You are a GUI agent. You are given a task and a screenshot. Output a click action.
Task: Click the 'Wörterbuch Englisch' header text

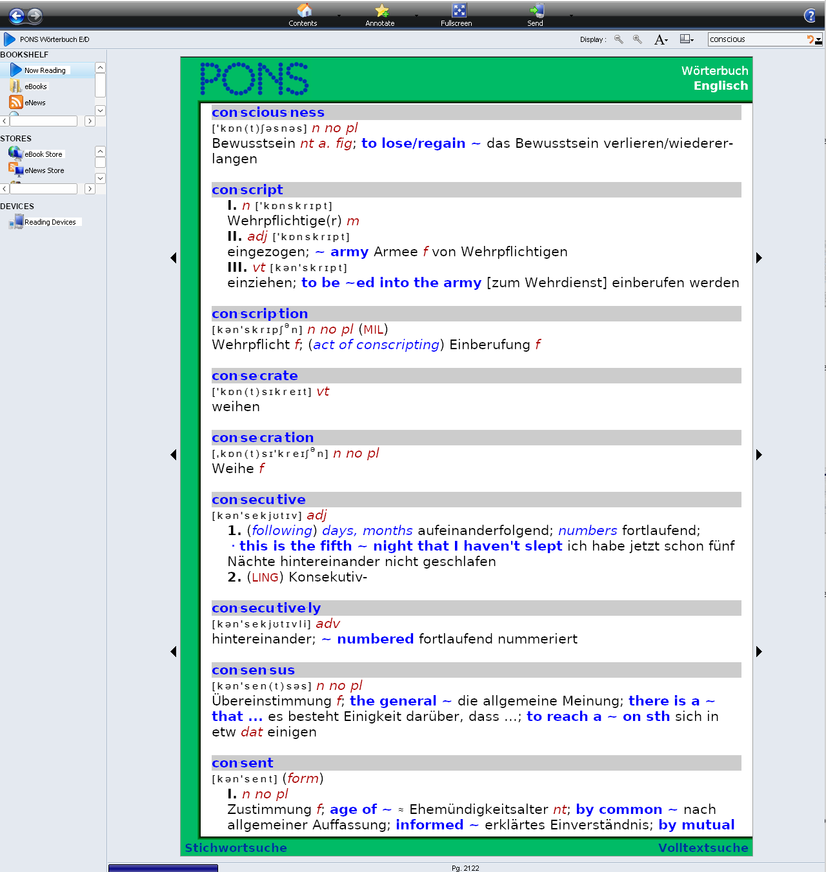715,78
